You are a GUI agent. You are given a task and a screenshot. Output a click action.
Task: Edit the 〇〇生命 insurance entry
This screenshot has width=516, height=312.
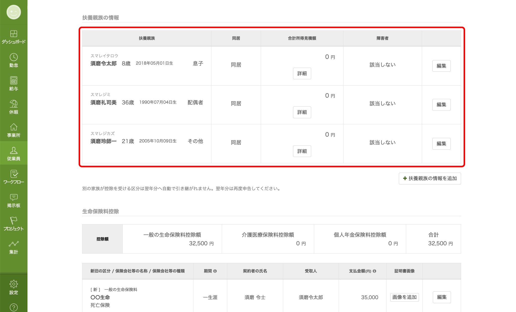(x=442, y=297)
